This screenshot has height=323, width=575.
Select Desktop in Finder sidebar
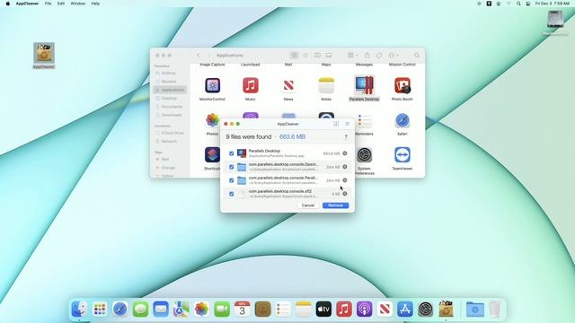point(170,98)
